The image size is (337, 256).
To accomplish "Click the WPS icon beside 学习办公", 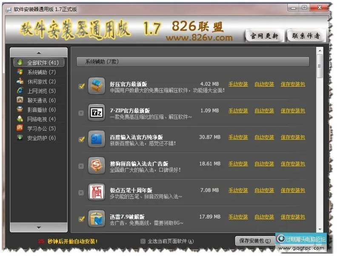I will click(20, 128).
